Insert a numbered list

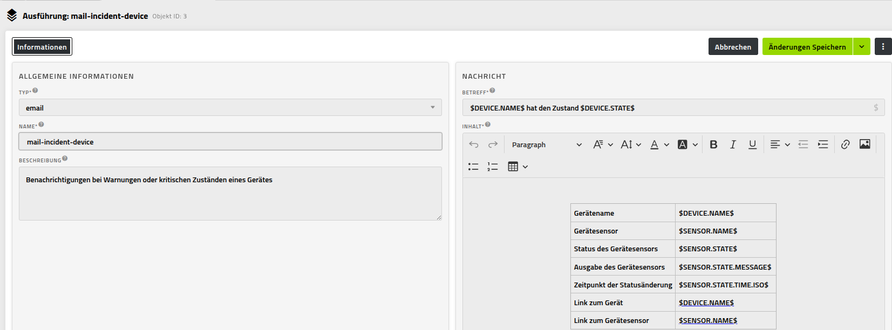tap(493, 167)
